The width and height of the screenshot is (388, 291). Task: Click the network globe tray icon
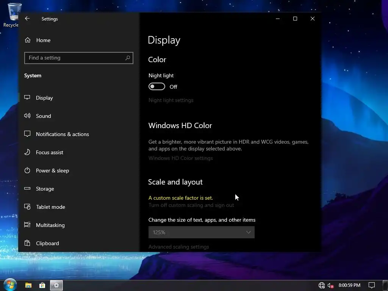pyautogui.click(x=321, y=285)
